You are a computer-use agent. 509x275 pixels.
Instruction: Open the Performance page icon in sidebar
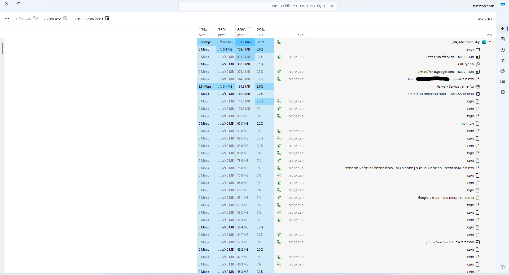pos(502,39)
